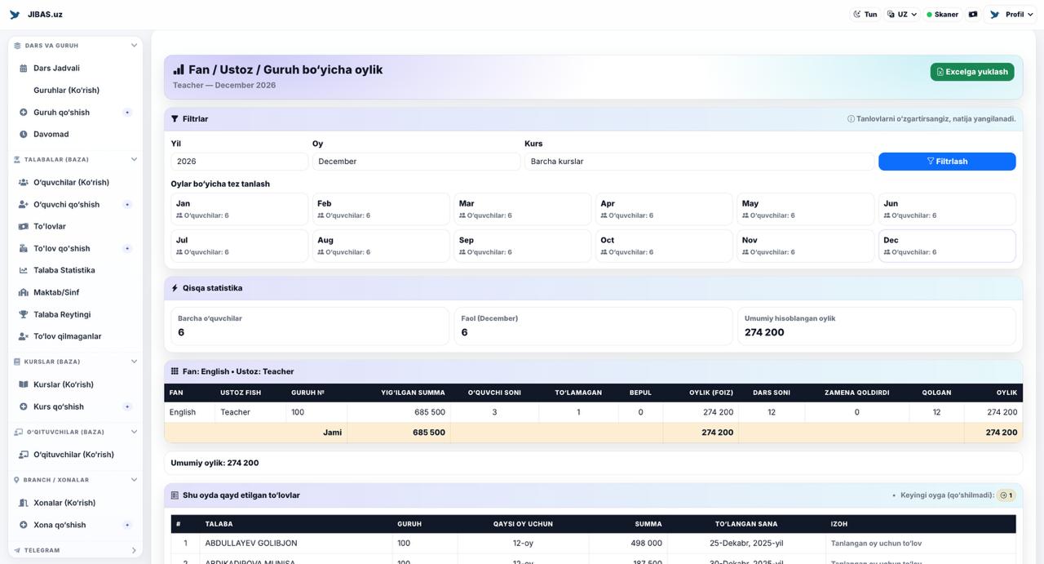Click the blue Filtrlash button
The height and width of the screenshot is (564, 1044).
click(x=946, y=162)
